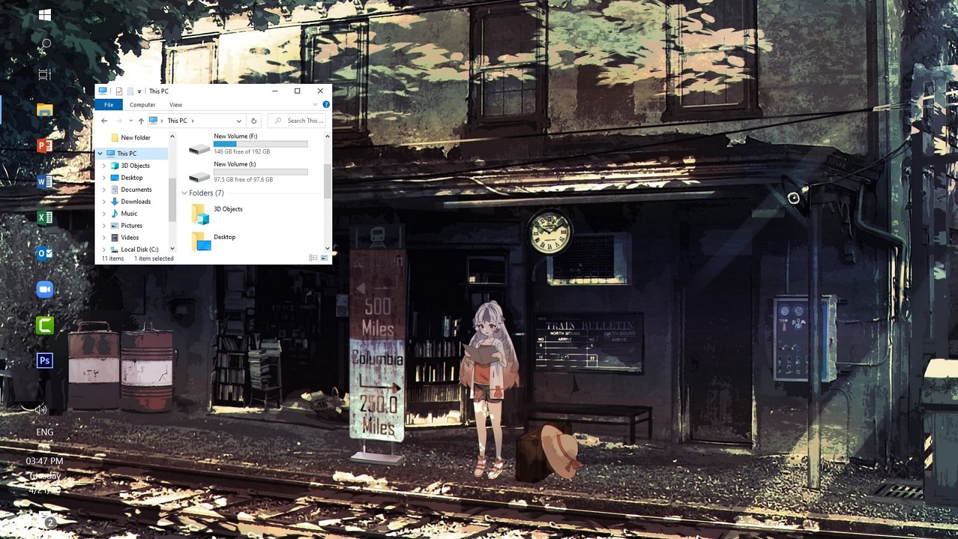Open the View ribbon tab
This screenshot has width=958, height=539.
176,105
